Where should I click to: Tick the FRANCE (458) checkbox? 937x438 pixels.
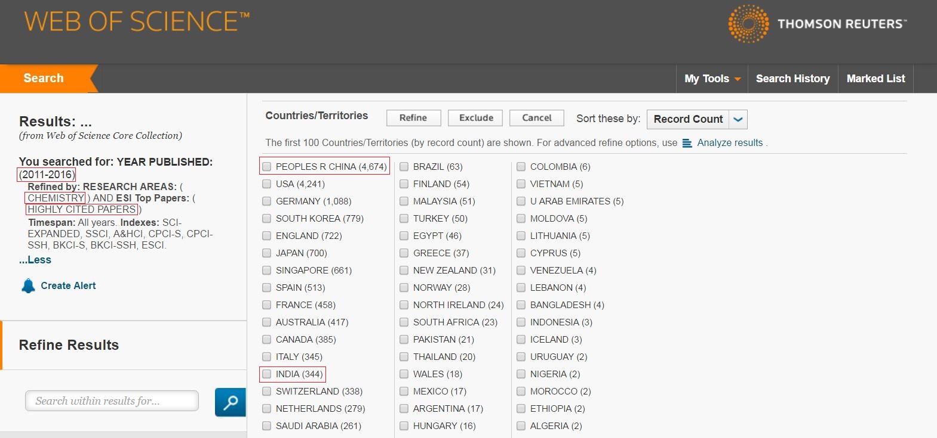pos(267,305)
